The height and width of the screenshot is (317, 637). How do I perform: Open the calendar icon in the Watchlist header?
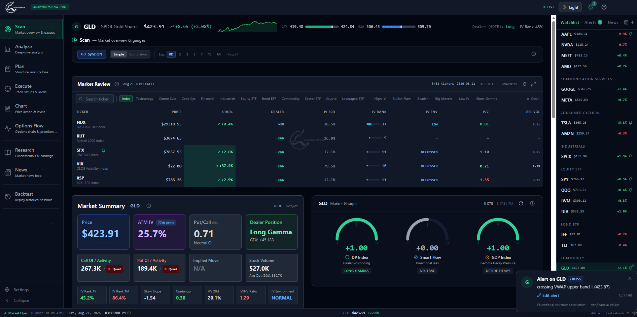626,22
